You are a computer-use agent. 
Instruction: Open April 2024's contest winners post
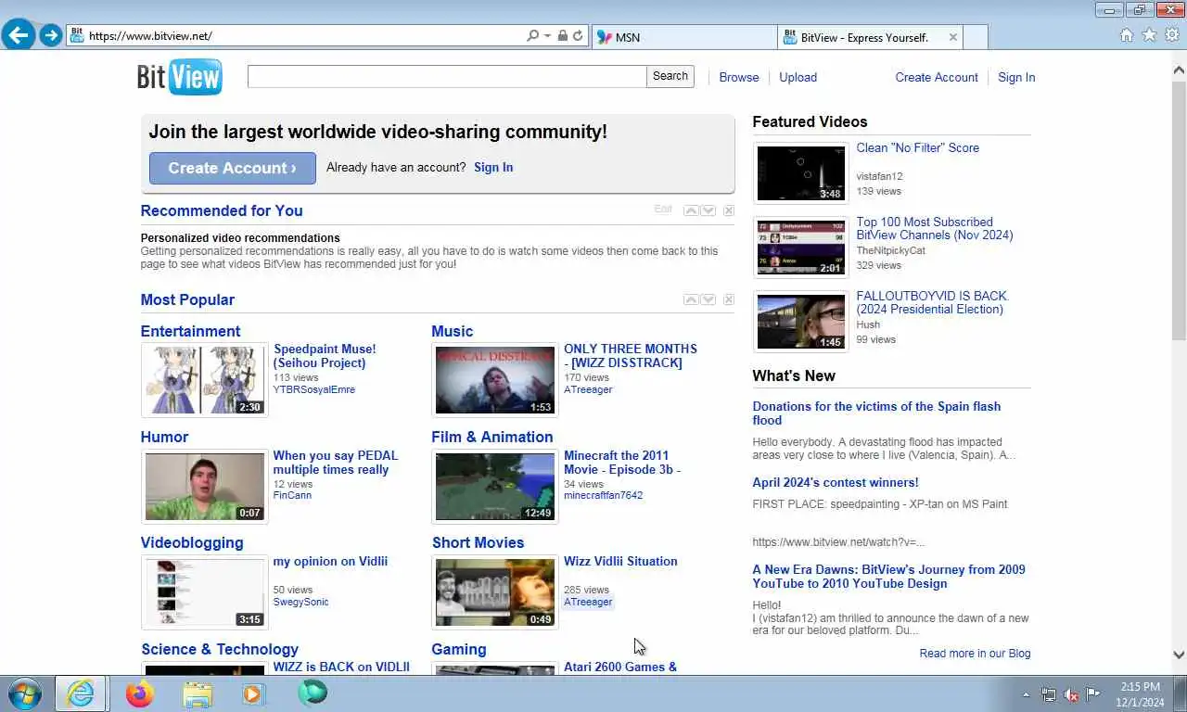(836, 482)
